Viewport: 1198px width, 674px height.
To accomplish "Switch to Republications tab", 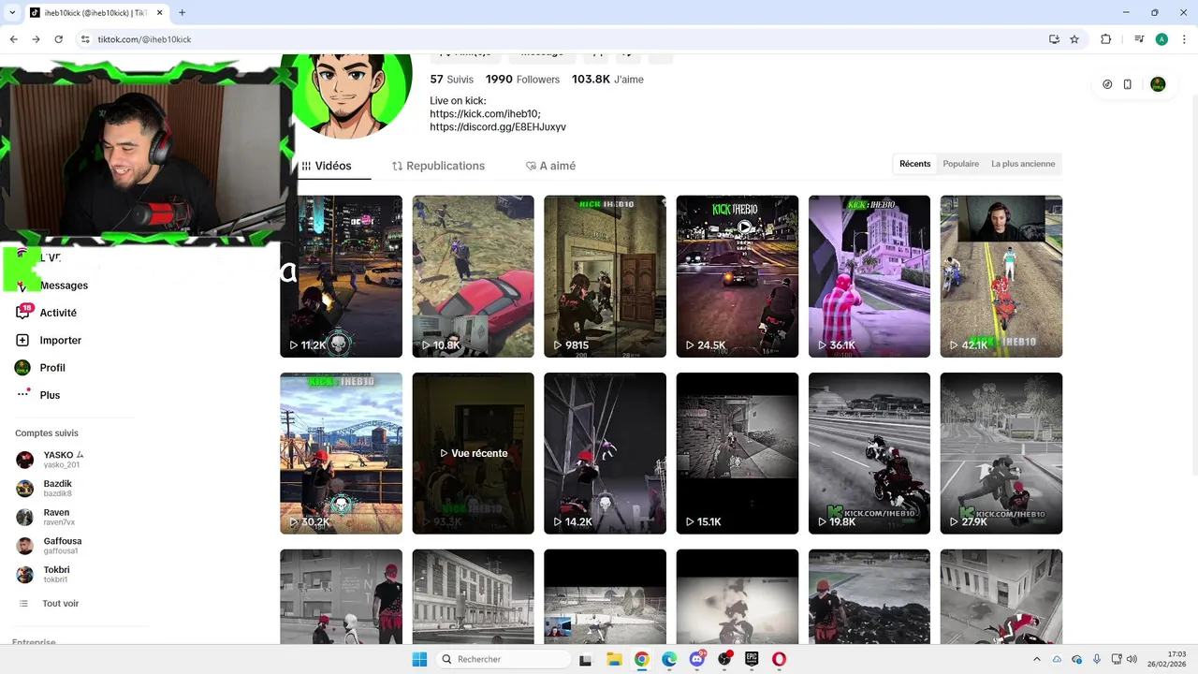I will [438, 166].
